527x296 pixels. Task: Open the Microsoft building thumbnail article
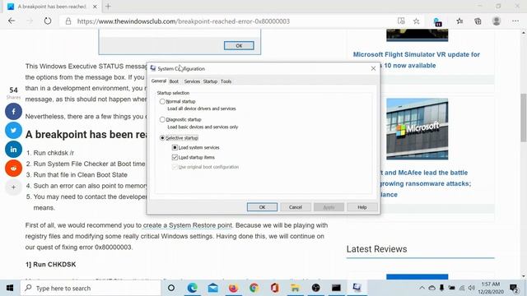coord(417,129)
